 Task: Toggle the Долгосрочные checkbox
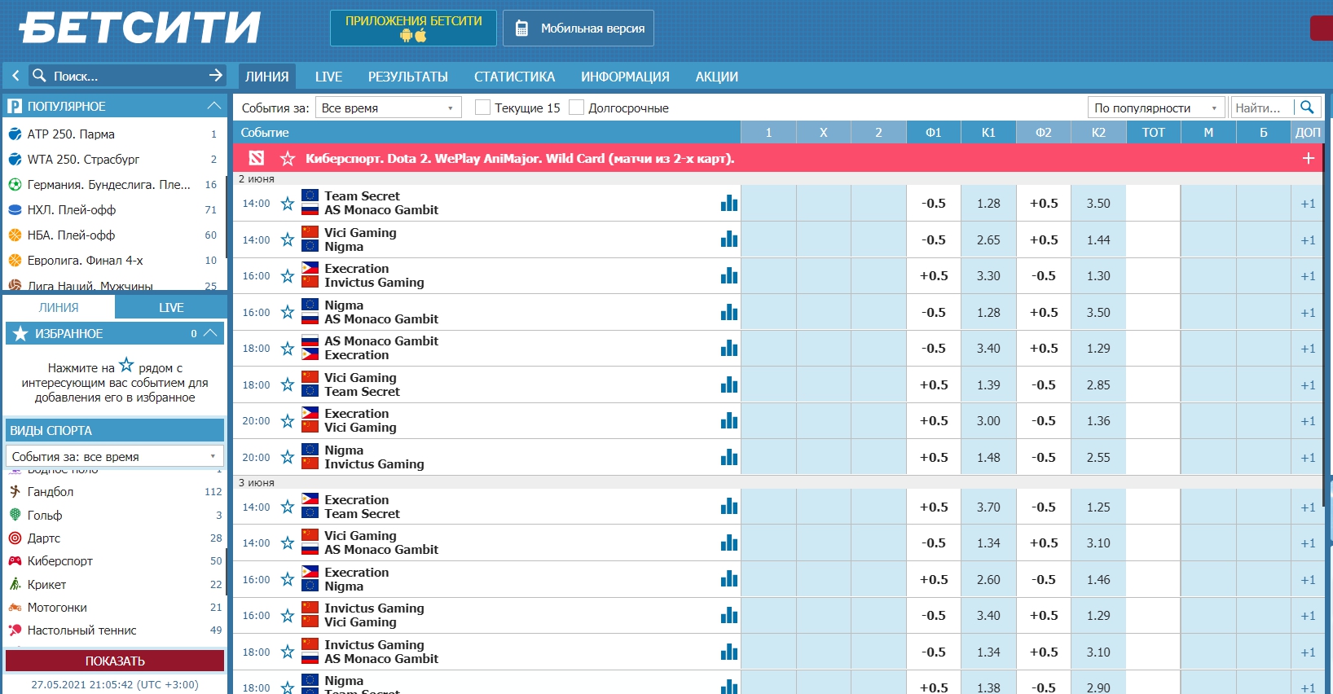[577, 108]
